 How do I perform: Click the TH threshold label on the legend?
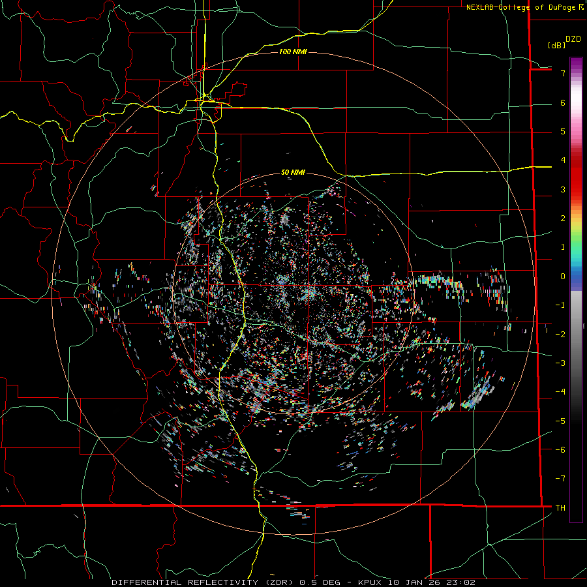click(560, 507)
